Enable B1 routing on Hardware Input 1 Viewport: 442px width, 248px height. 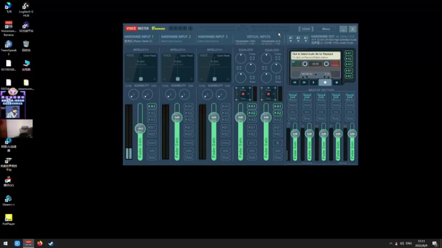tap(151, 127)
